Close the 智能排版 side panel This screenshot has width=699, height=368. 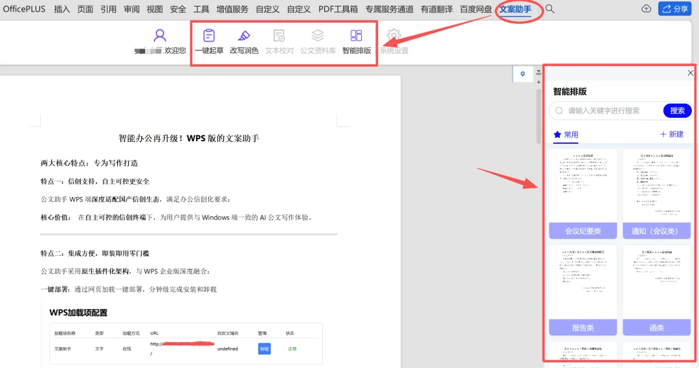pos(690,73)
